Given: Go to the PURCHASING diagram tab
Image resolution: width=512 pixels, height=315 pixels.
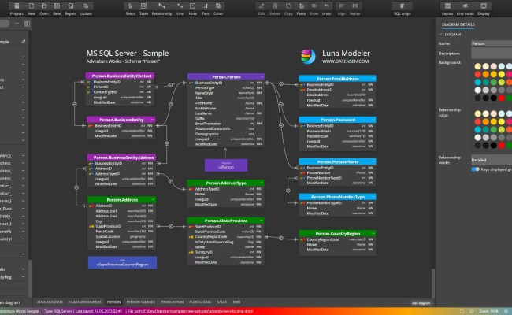Looking at the screenshot, I should [x=200, y=302].
